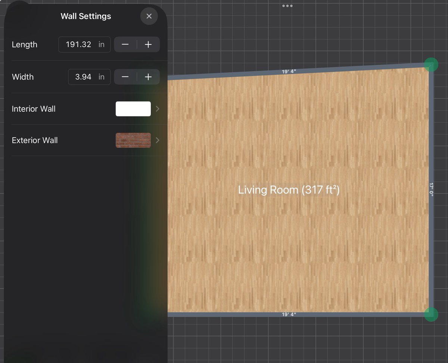Screen dimensions: 448x363
Task: Select the bottom wall 19' 4" dimension label
Action: coord(289,315)
